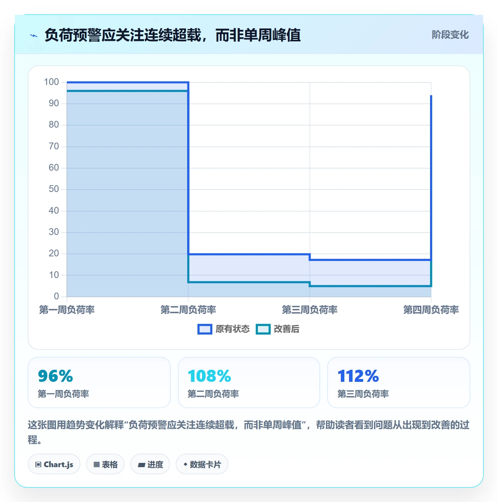Open the 96% 第一周负荷率 card
Viewport: 498px width, 502px height.
(99, 383)
